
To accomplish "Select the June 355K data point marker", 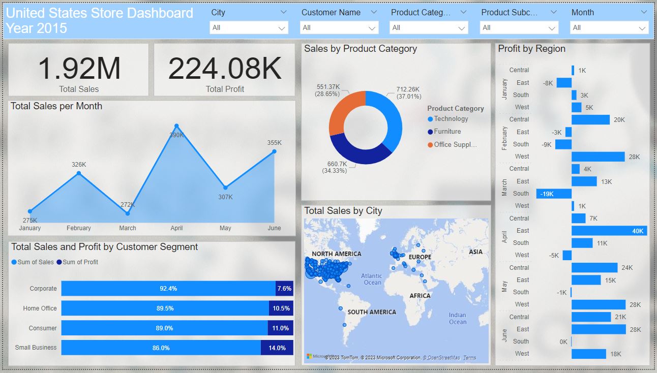I will 274,151.
